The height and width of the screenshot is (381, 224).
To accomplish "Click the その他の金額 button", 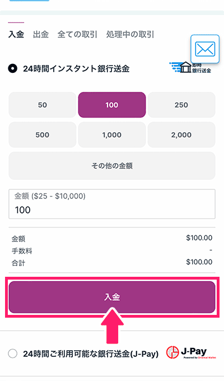I will (x=112, y=166).
